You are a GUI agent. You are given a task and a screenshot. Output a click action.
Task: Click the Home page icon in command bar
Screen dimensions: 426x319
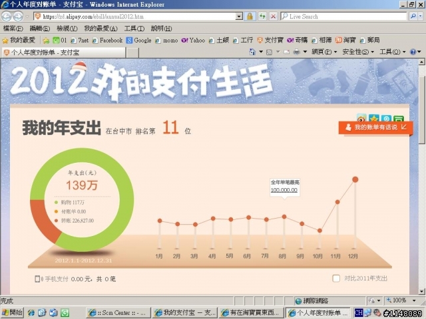252,52
